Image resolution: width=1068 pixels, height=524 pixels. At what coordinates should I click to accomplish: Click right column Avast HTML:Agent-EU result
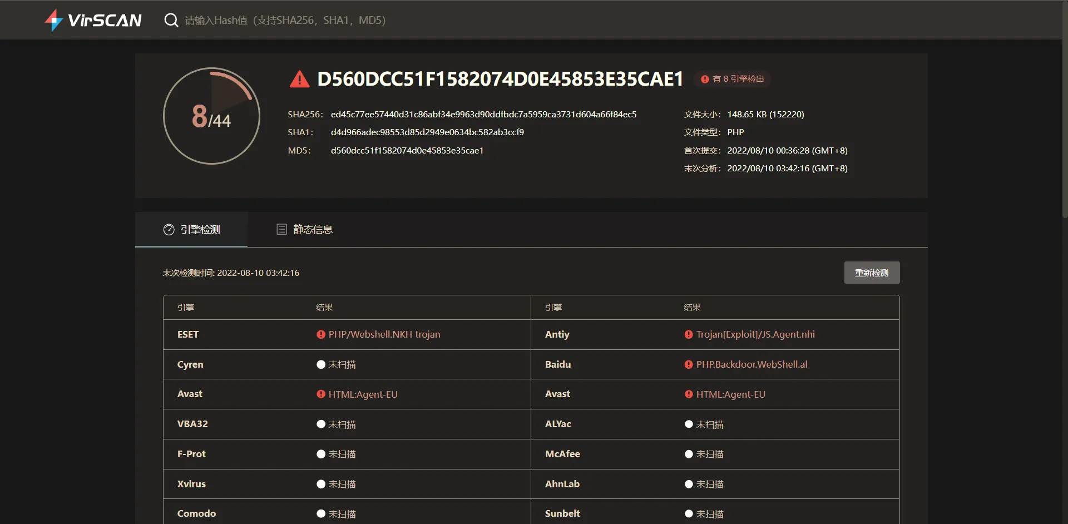click(x=730, y=394)
